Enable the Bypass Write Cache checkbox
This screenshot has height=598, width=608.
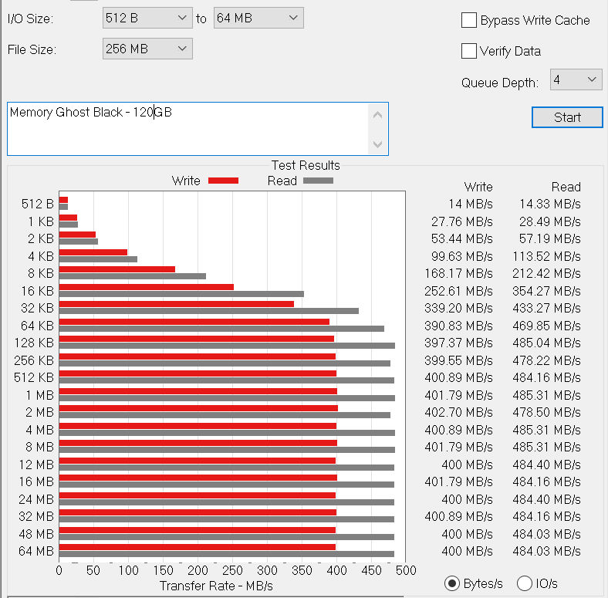pos(469,20)
